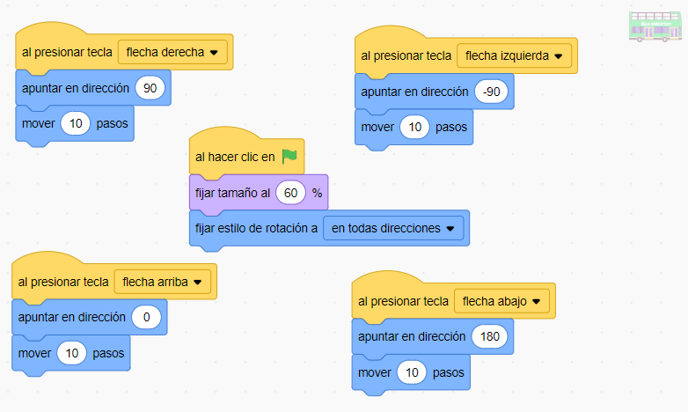Click steps value under 'flecha derecha' script

pos(76,124)
